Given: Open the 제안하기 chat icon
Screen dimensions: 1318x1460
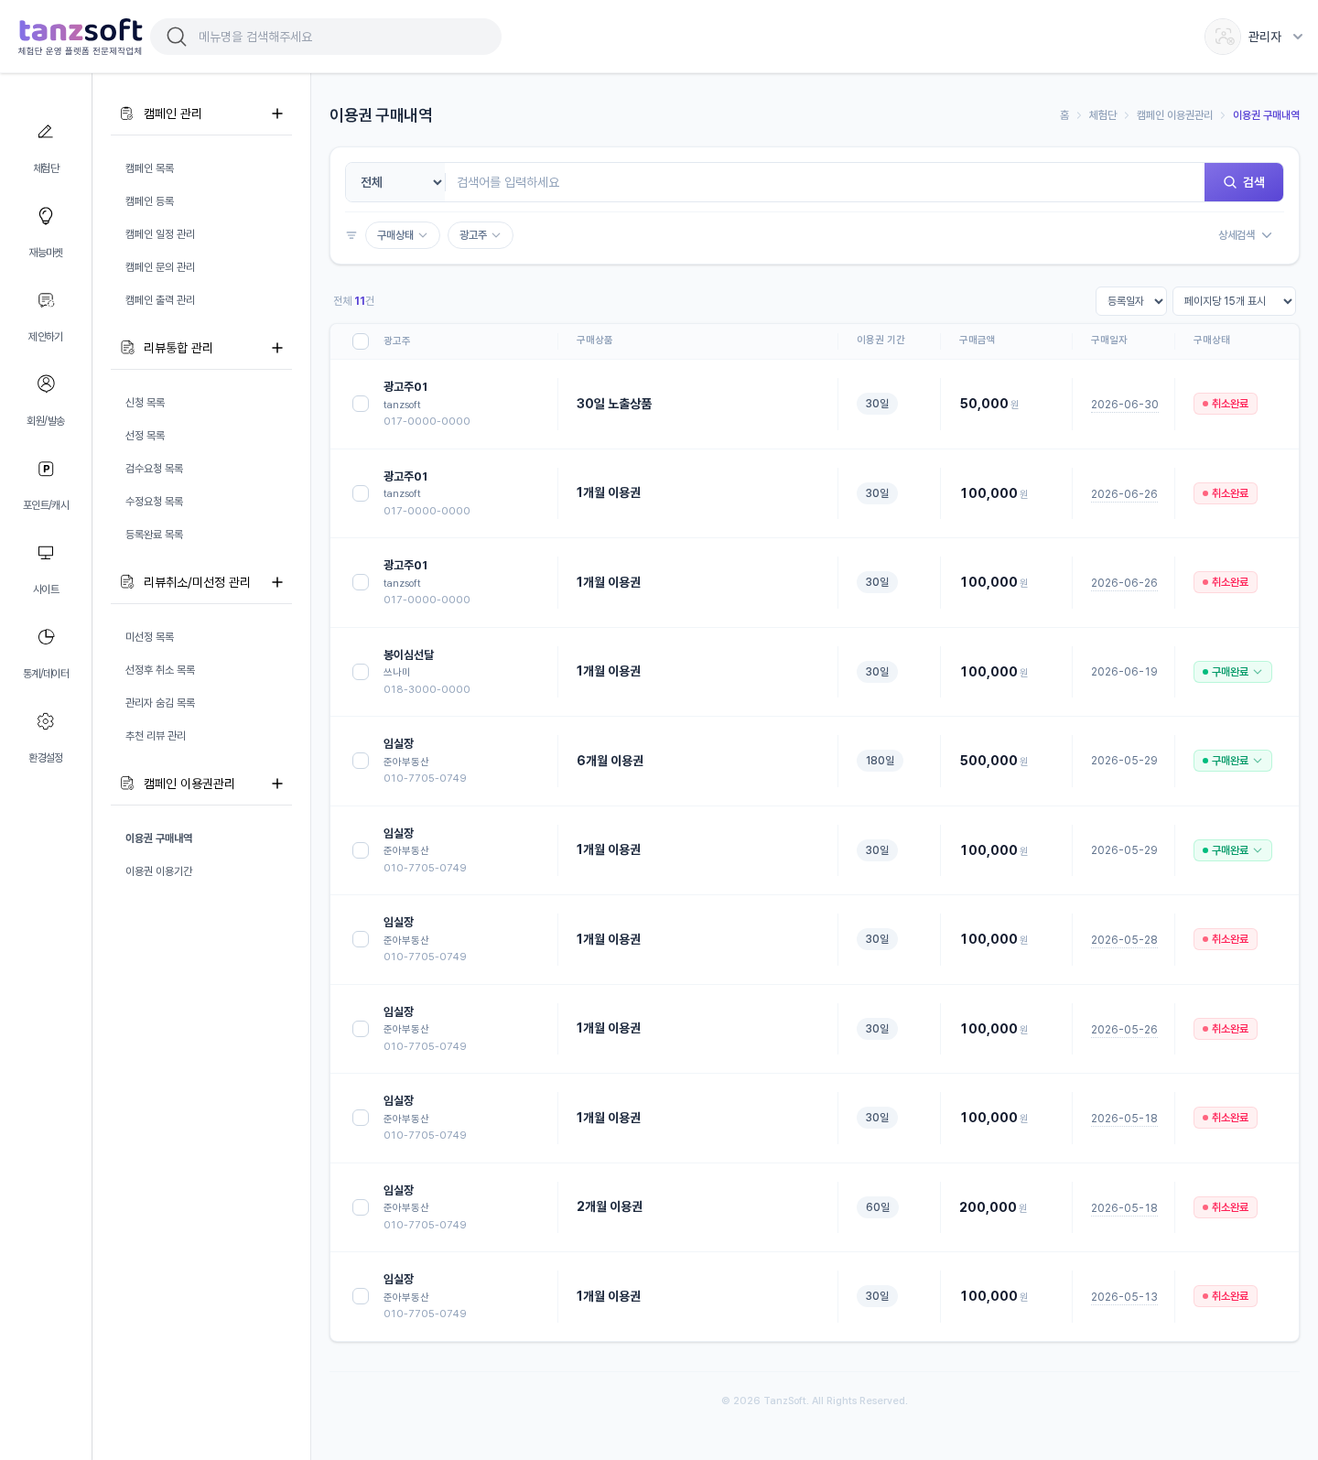Looking at the screenshot, I should tap(45, 300).
